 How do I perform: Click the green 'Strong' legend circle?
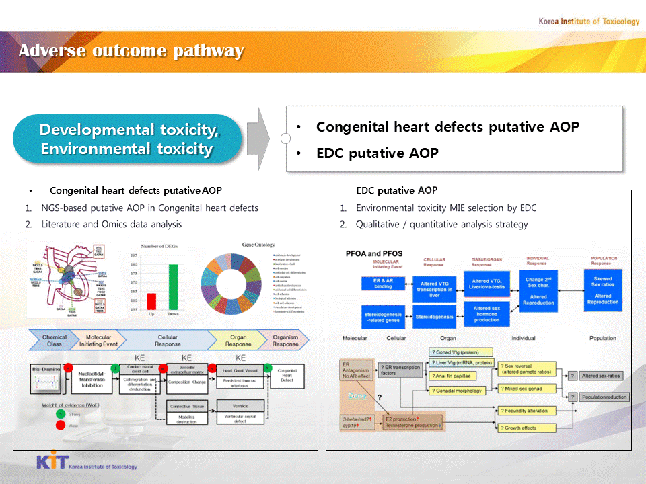[61, 414]
